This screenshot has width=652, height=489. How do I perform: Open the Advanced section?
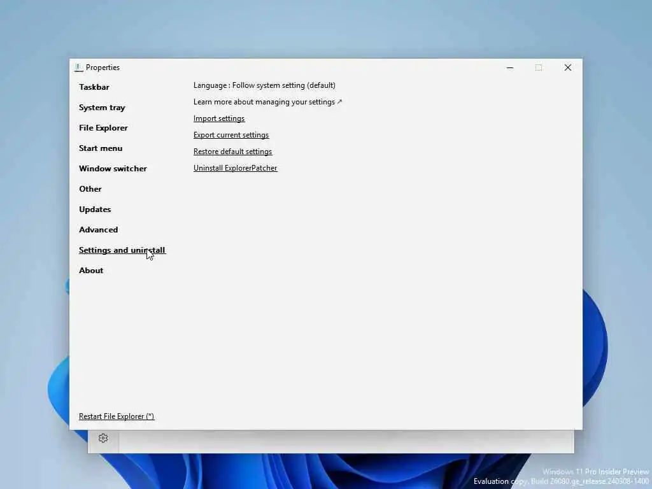click(98, 229)
